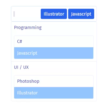This screenshot has height=107, width=107.
Task: Toggle Javascript in the Programming list
Action: click(x=54, y=53)
